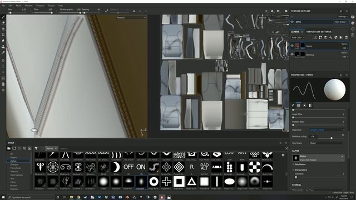This screenshot has height=200, width=356.
Task: Select the Moon alpha thumbnail
Action: (116, 167)
